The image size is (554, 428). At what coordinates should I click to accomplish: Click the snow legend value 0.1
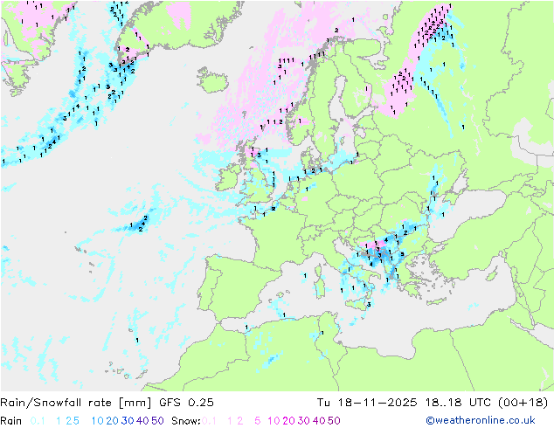209,421
